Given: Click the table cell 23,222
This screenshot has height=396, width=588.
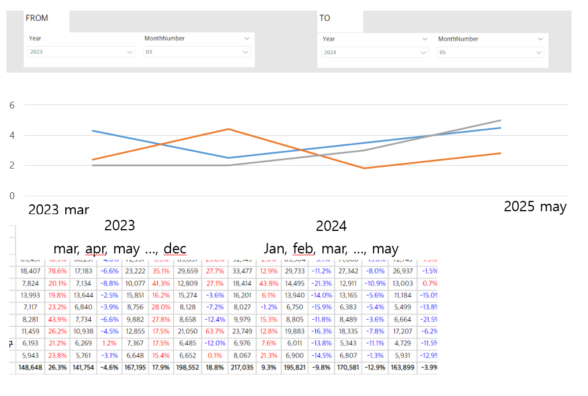Looking at the screenshot, I should point(135,271).
